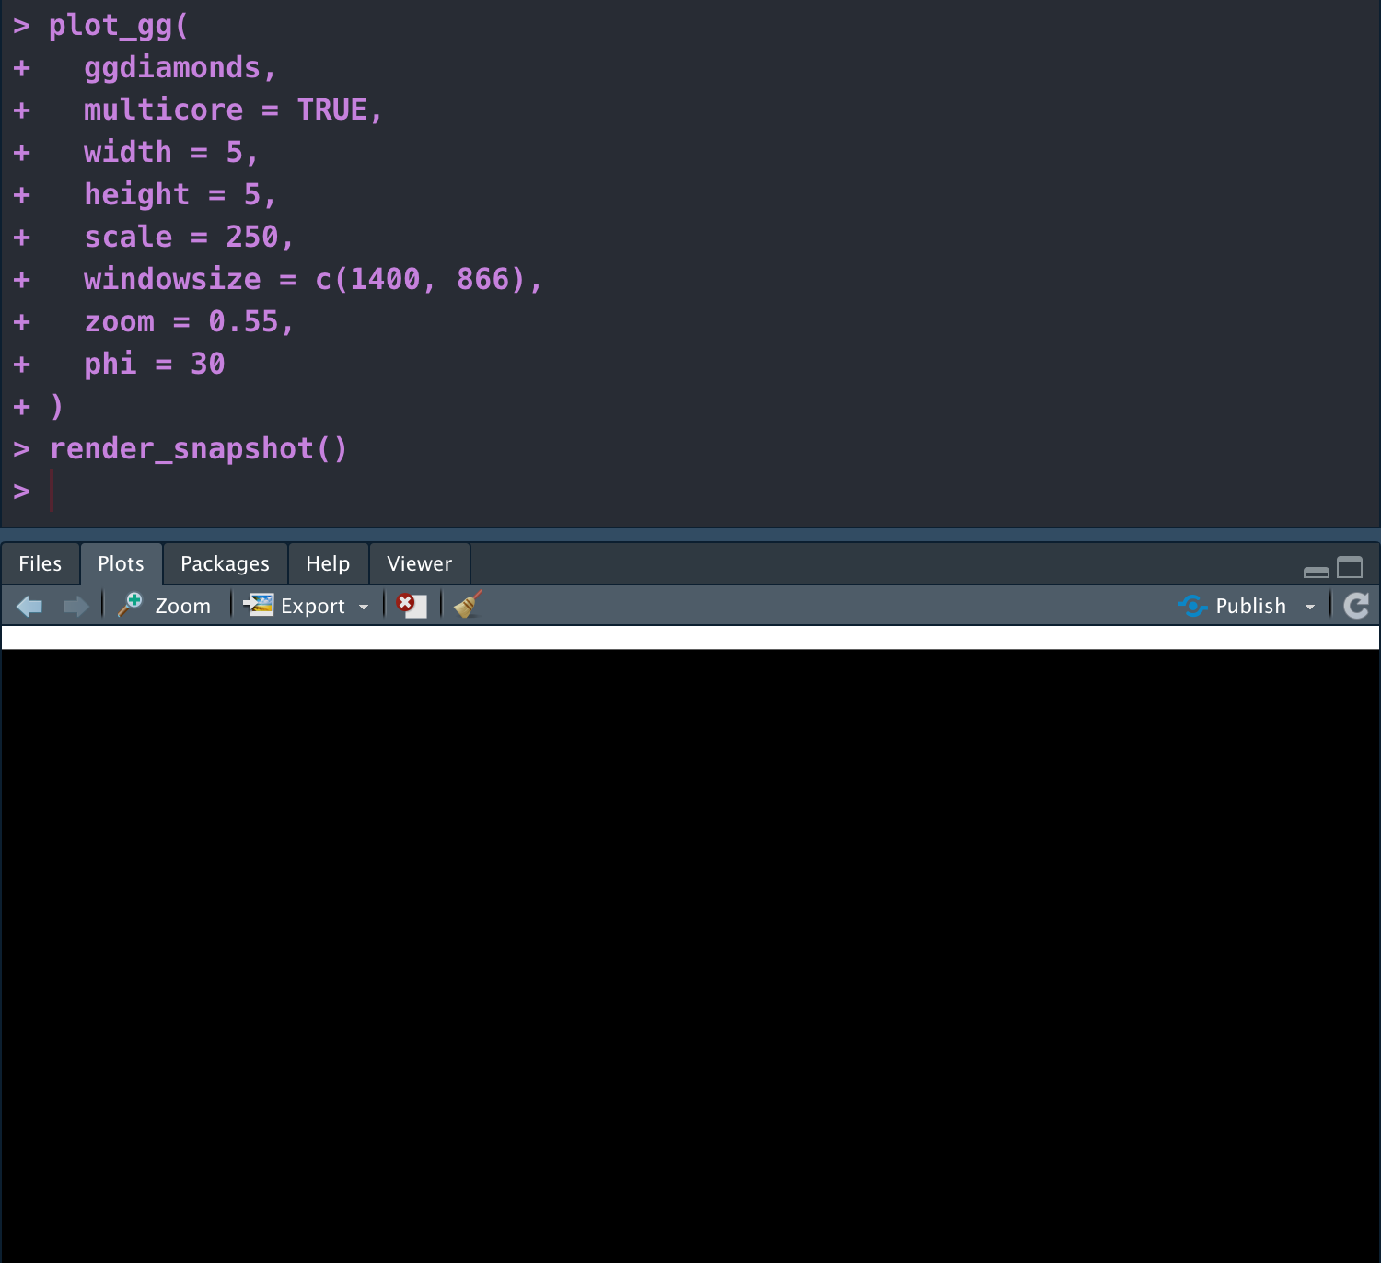The width and height of the screenshot is (1381, 1263).
Task: Click the Zoom button label
Action: click(182, 605)
